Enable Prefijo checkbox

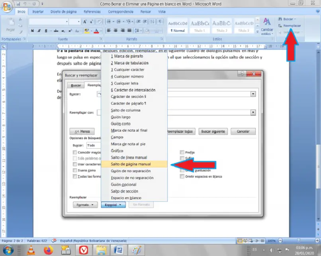(x=182, y=152)
